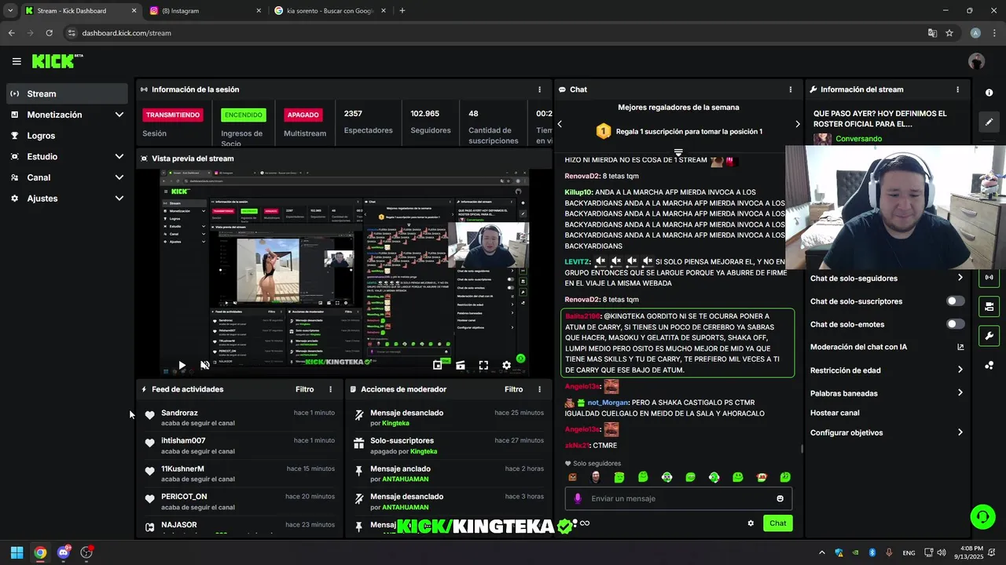This screenshot has height=565, width=1006.
Task: Open Discord from the taskbar
Action: (x=64, y=552)
